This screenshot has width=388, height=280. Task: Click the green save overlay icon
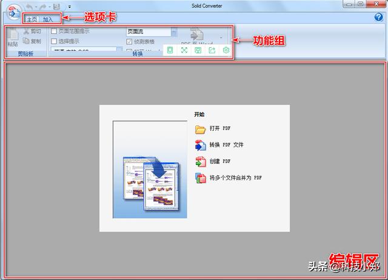[198, 50]
